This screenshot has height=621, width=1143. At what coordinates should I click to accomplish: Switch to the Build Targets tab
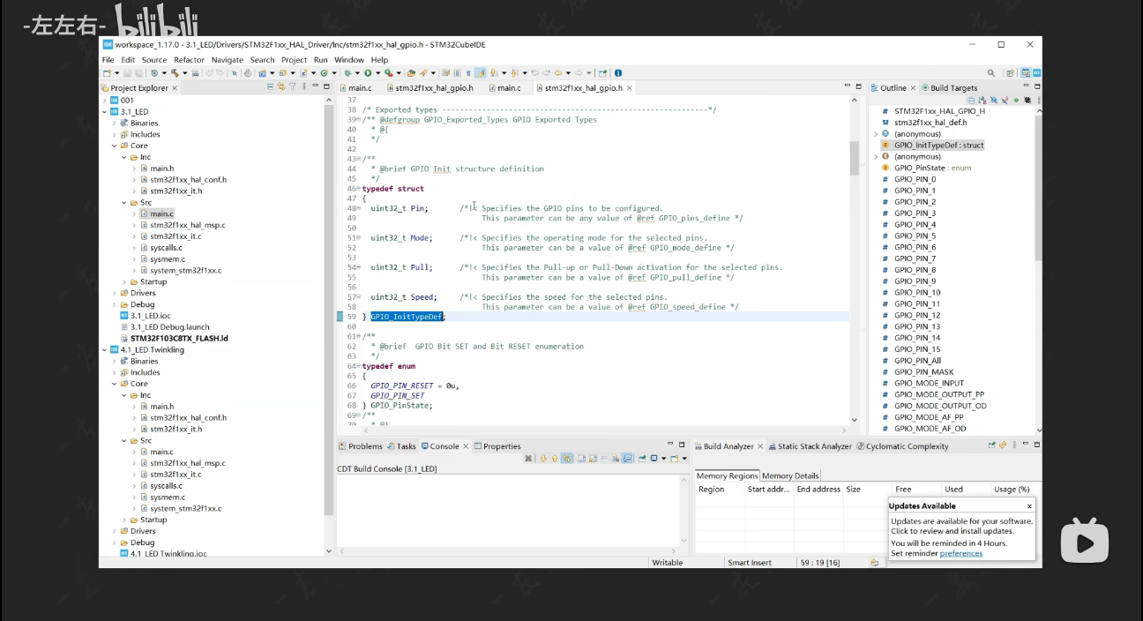(953, 88)
